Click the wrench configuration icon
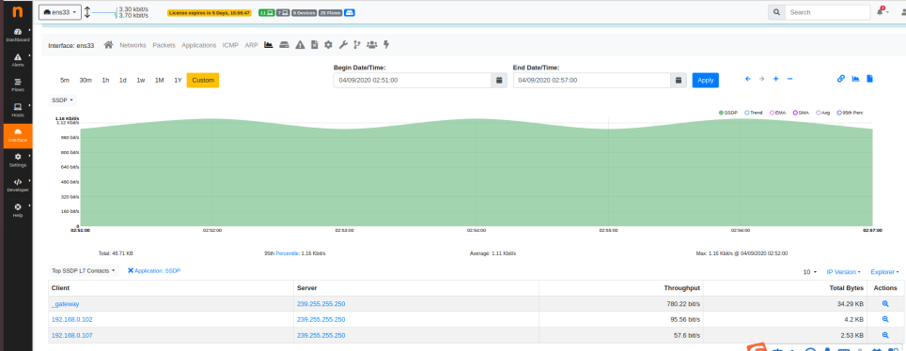 pyautogui.click(x=342, y=45)
